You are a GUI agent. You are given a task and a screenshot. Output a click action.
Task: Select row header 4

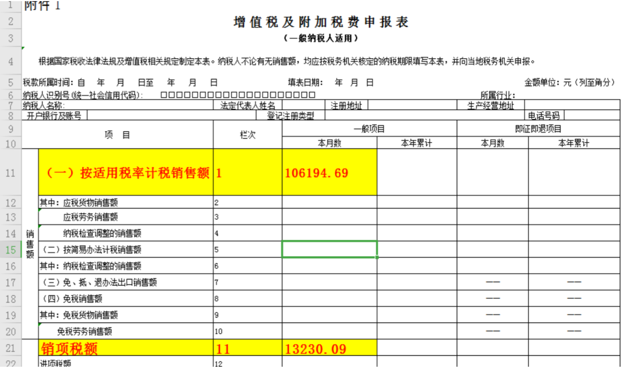pyautogui.click(x=11, y=61)
